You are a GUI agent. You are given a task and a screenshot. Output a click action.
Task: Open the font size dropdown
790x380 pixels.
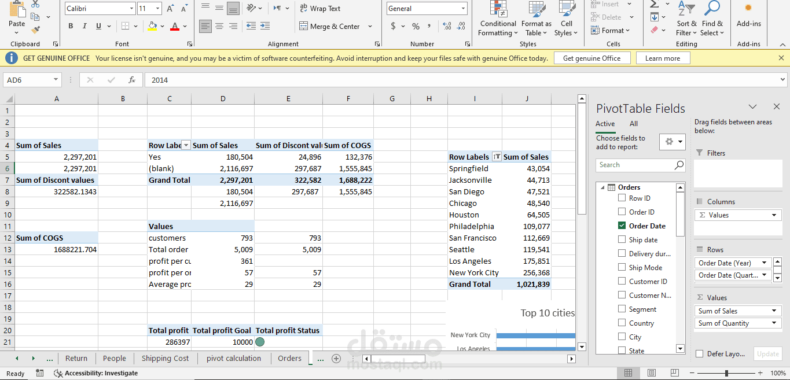pyautogui.click(x=158, y=9)
